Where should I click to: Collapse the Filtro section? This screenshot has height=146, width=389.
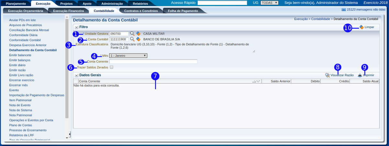pos(76,27)
